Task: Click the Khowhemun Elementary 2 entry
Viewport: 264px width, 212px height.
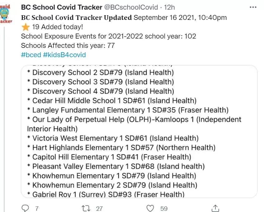Action: (112, 185)
